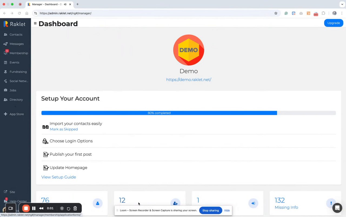Click the import contacts icon
346x217 pixels.
pos(45,127)
